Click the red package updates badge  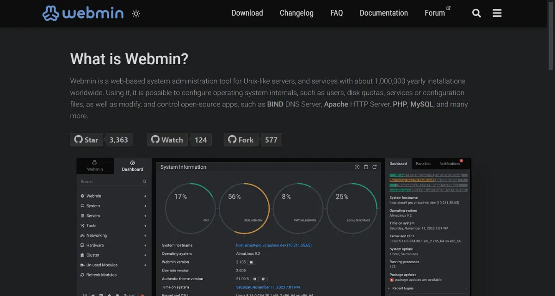tap(392, 280)
